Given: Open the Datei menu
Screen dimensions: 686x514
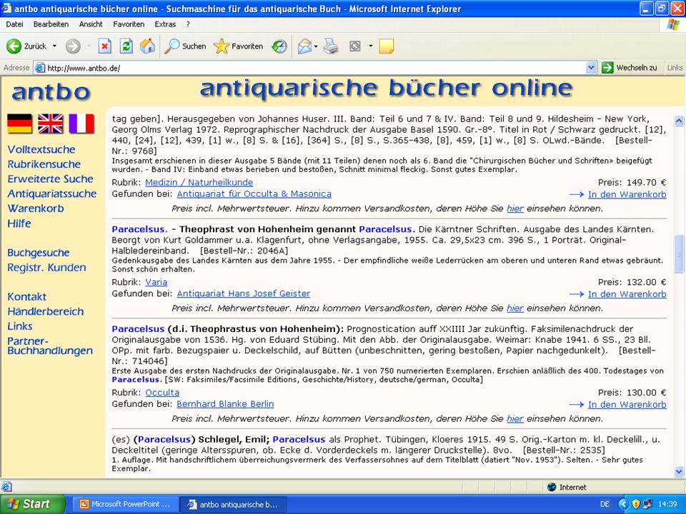Looking at the screenshot, I should [x=14, y=24].
